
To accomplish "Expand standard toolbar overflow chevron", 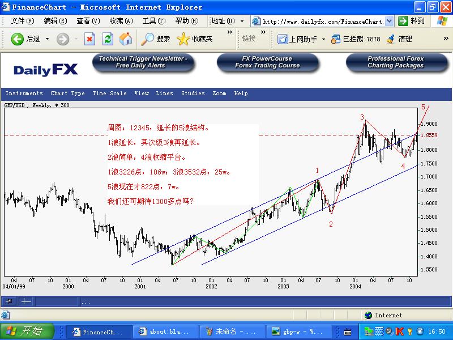I will coord(230,32).
